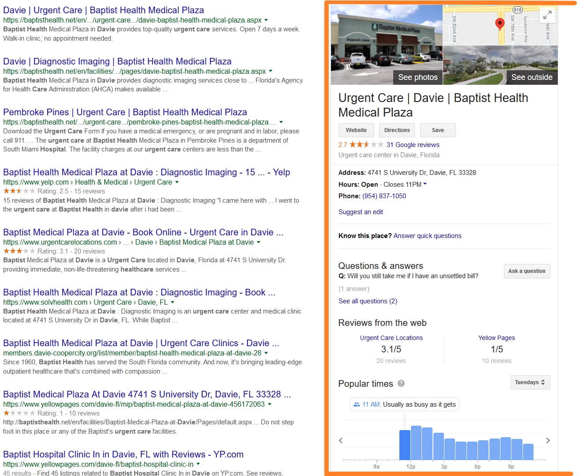Go to previous day with the left chevron
Image resolution: width=579 pixels, height=476 pixels.
[341, 441]
